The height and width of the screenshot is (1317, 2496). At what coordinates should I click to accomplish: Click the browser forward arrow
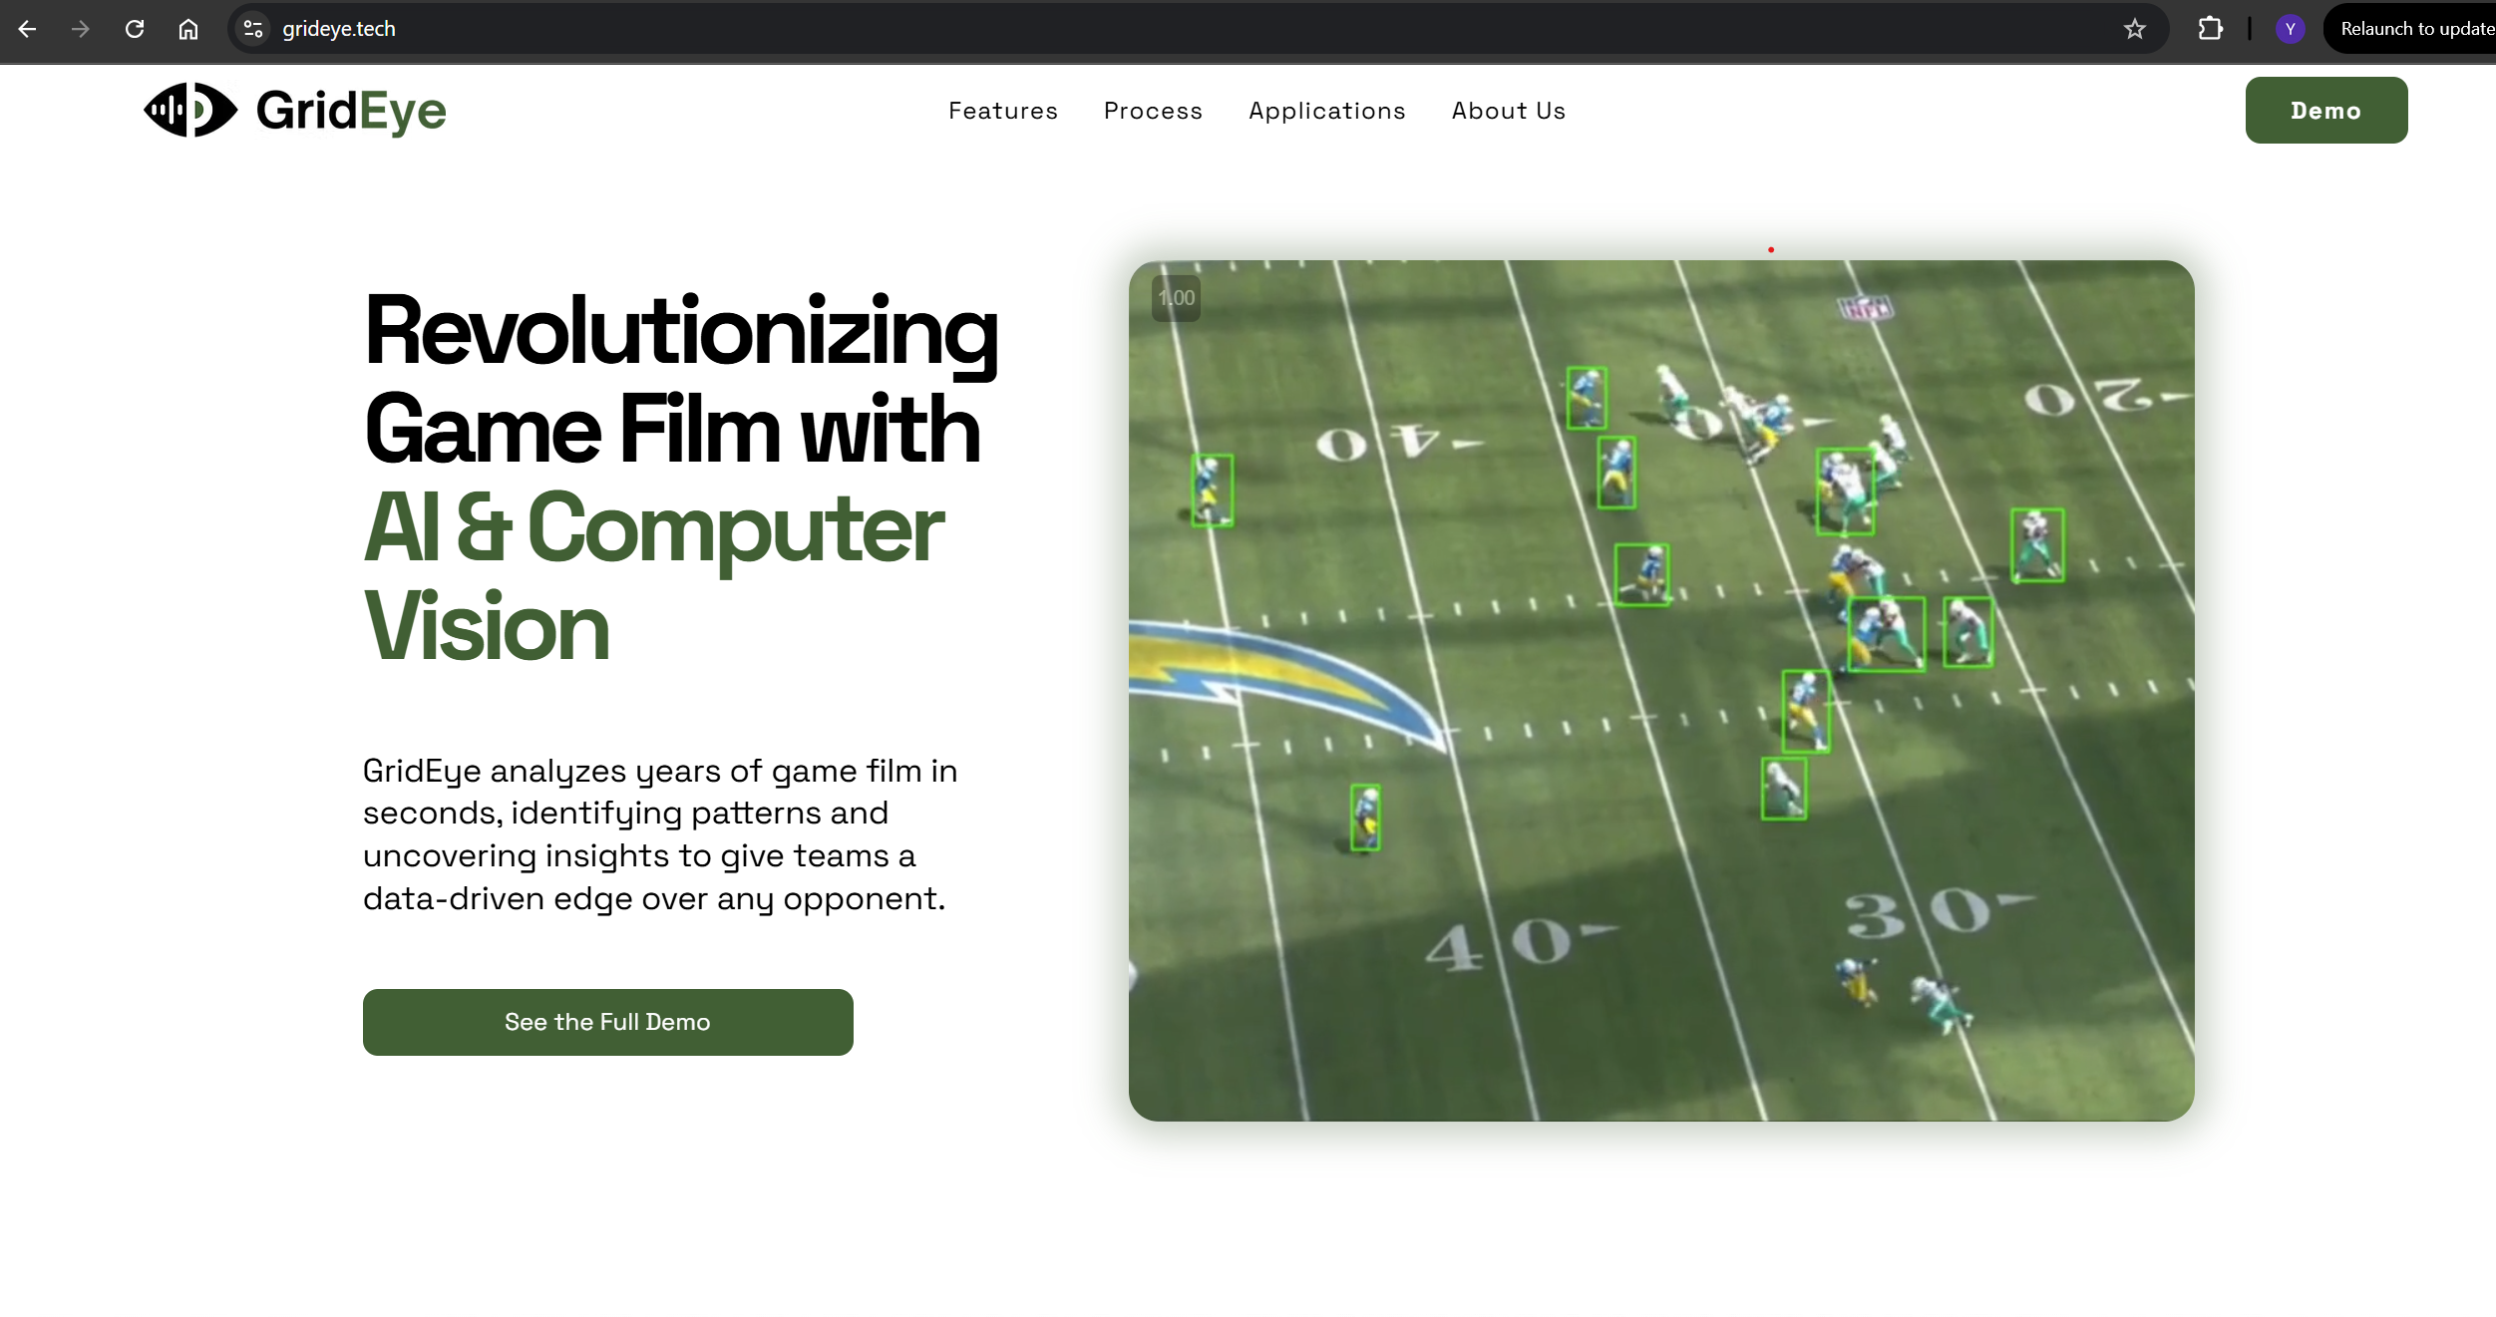[x=81, y=29]
